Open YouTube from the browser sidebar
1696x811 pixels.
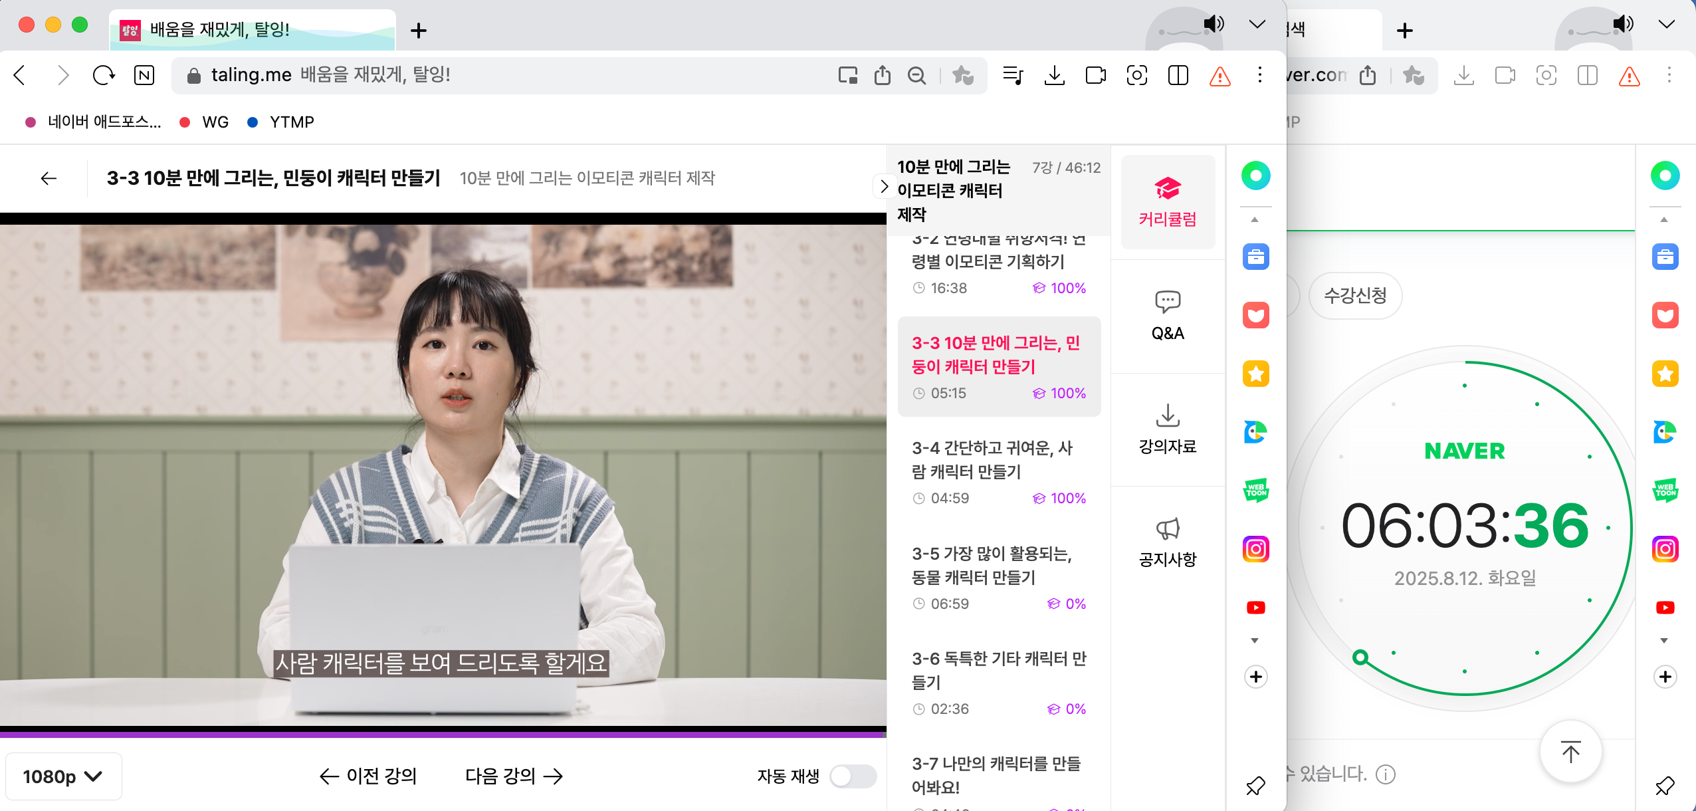point(1255,608)
